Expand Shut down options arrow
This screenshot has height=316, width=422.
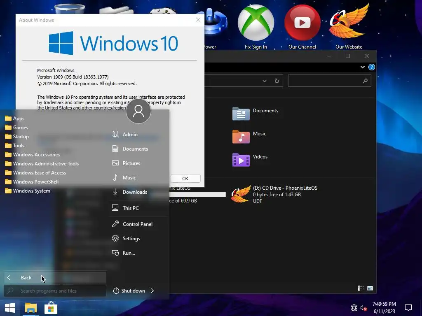[152, 291]
